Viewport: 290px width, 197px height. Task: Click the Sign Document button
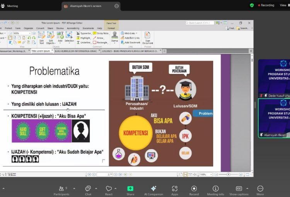point(148,37)
